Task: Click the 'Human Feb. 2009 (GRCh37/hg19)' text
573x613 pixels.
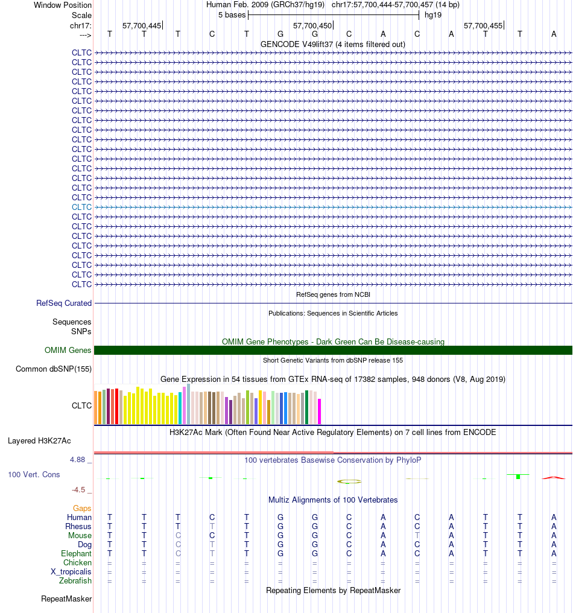Action: (265, 5)
